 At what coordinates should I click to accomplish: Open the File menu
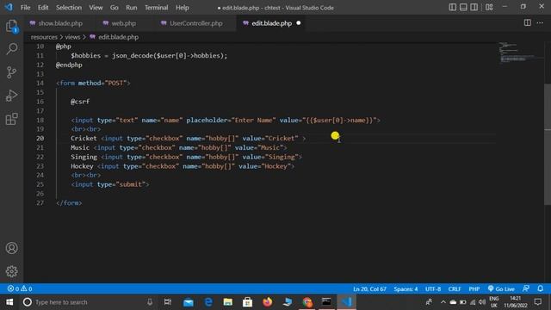click(x=25, y=8)
